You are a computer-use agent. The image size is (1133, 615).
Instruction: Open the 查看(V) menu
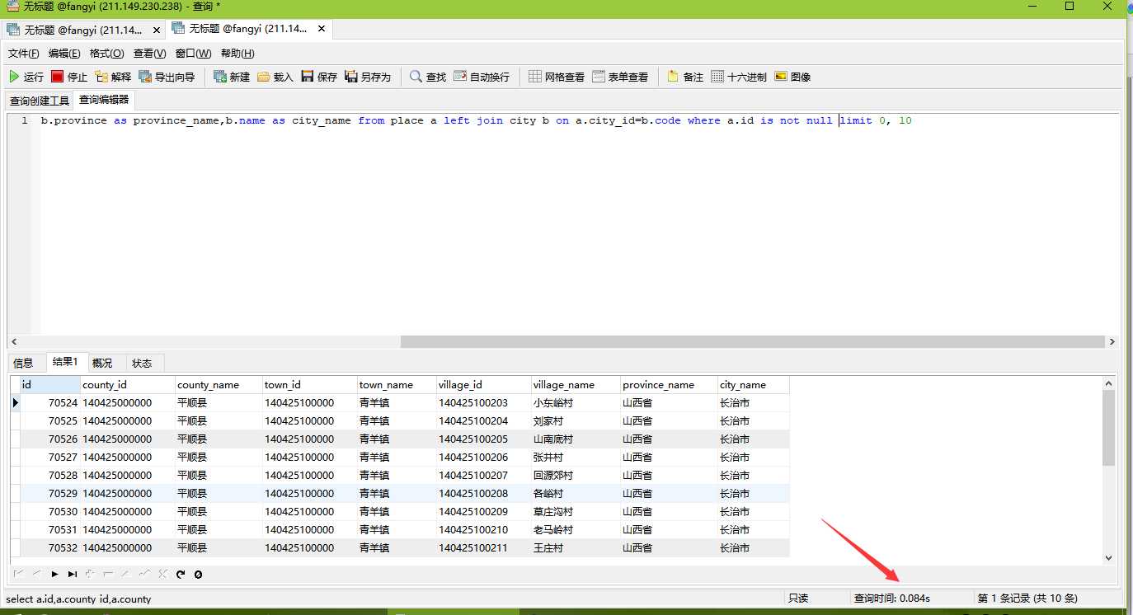pyautogui.click(x=149, y=54)
